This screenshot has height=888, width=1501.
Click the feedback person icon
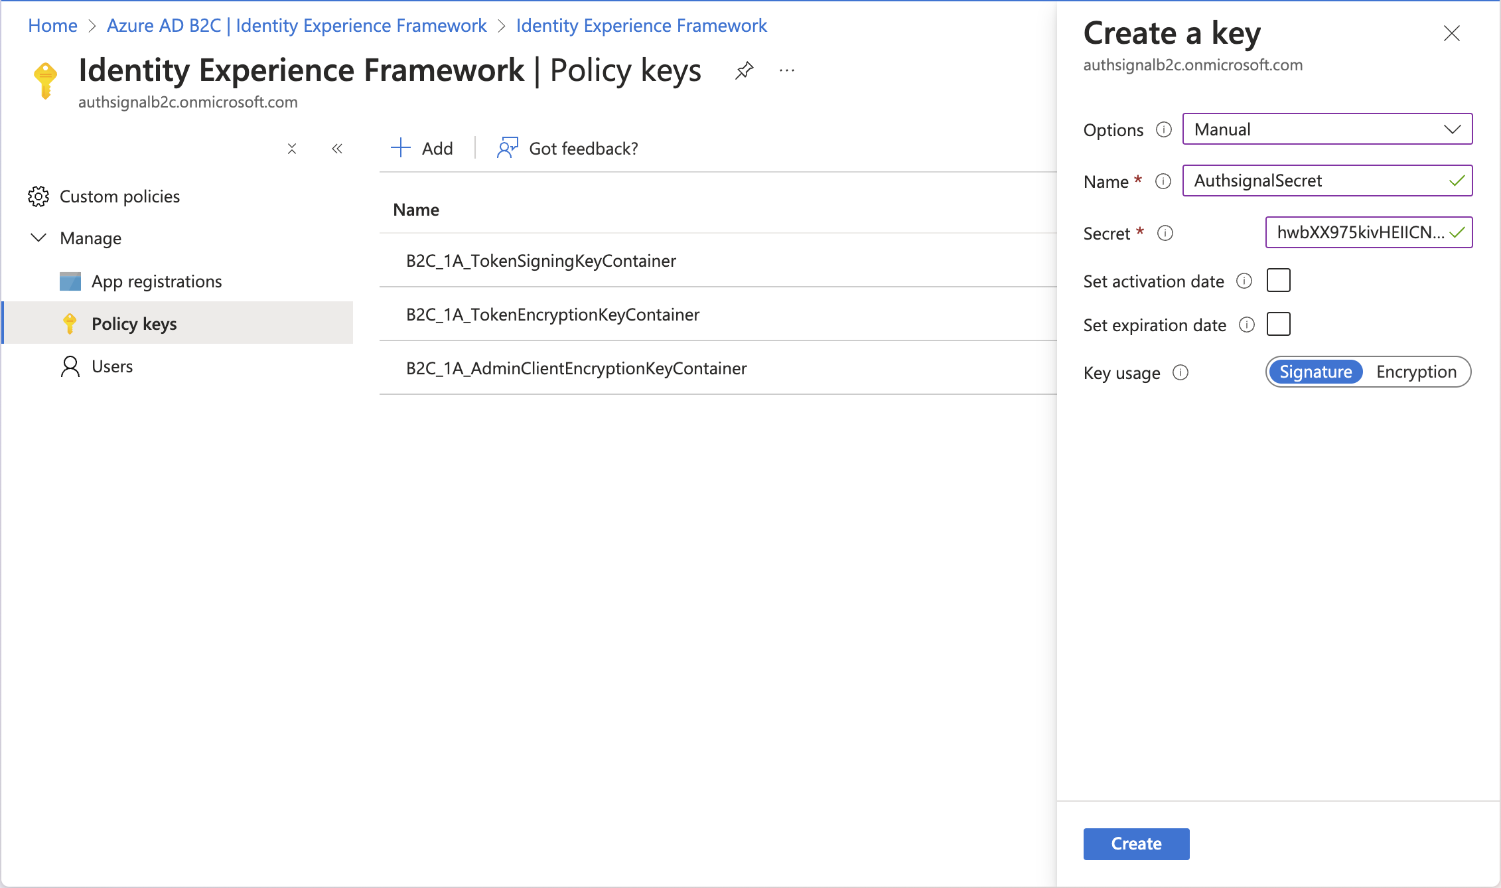point(508,148)
